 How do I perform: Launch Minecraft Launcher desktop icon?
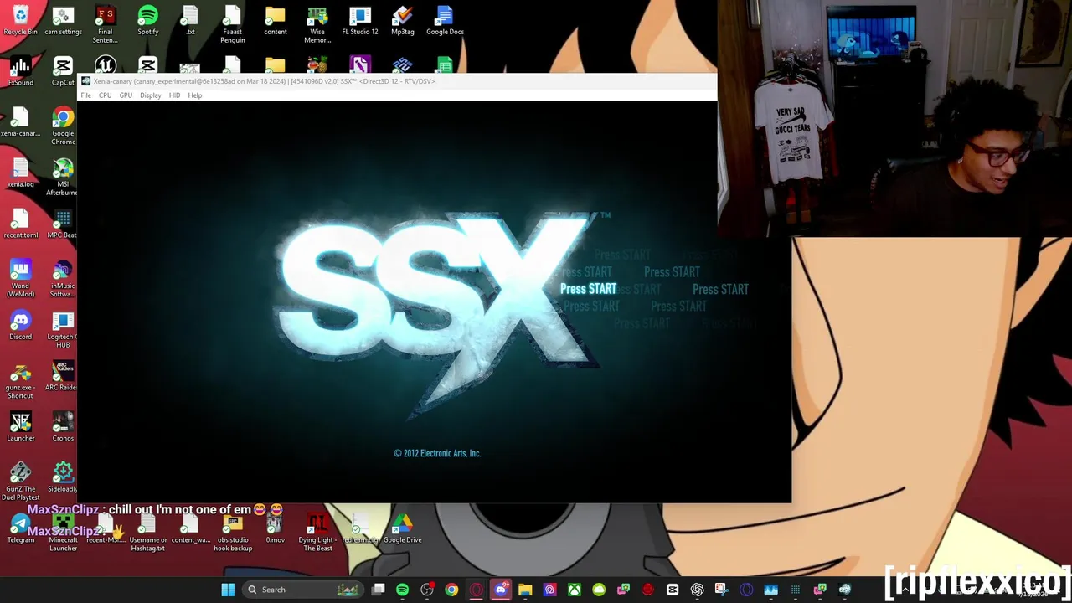[63, 533]
